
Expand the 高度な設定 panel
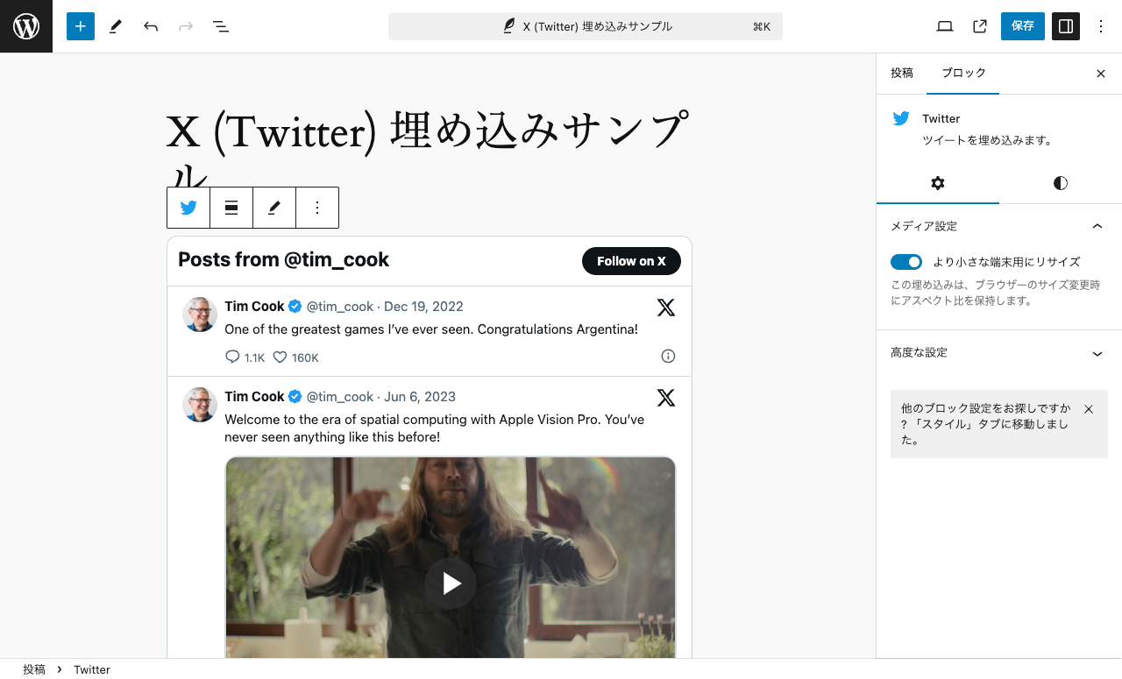click(x=999, y=353)
